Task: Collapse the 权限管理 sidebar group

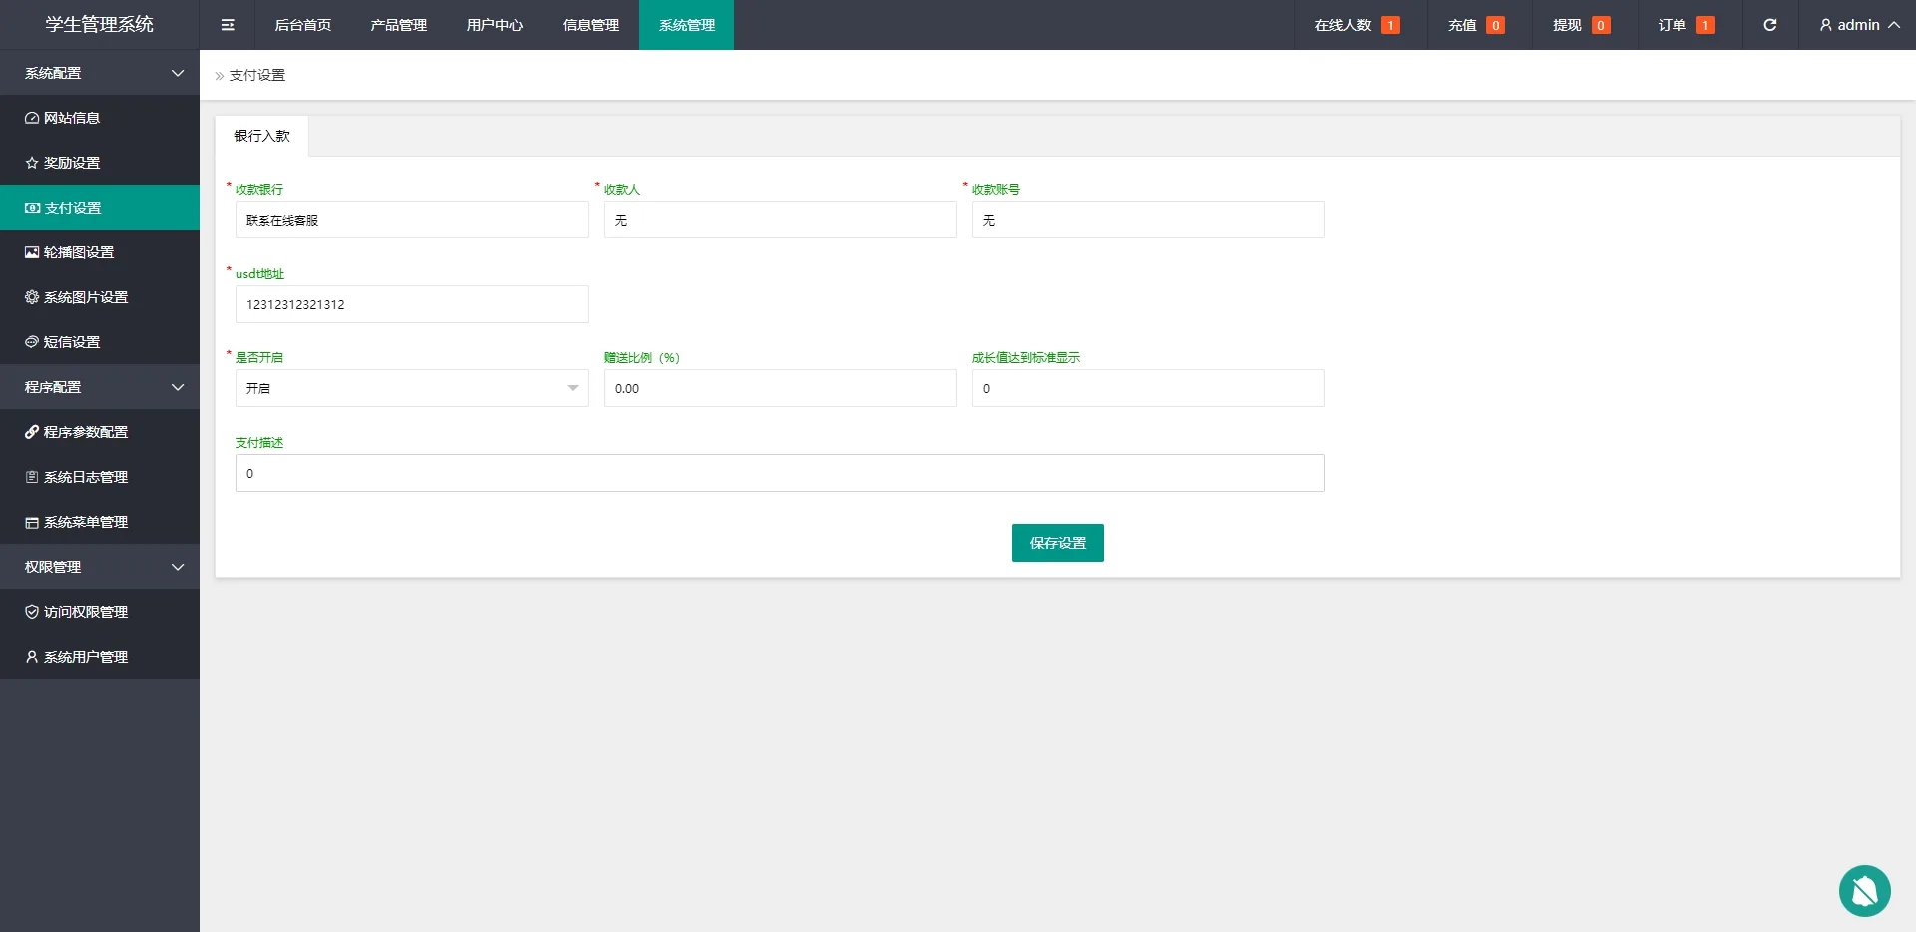Action: tap(100, 567)
